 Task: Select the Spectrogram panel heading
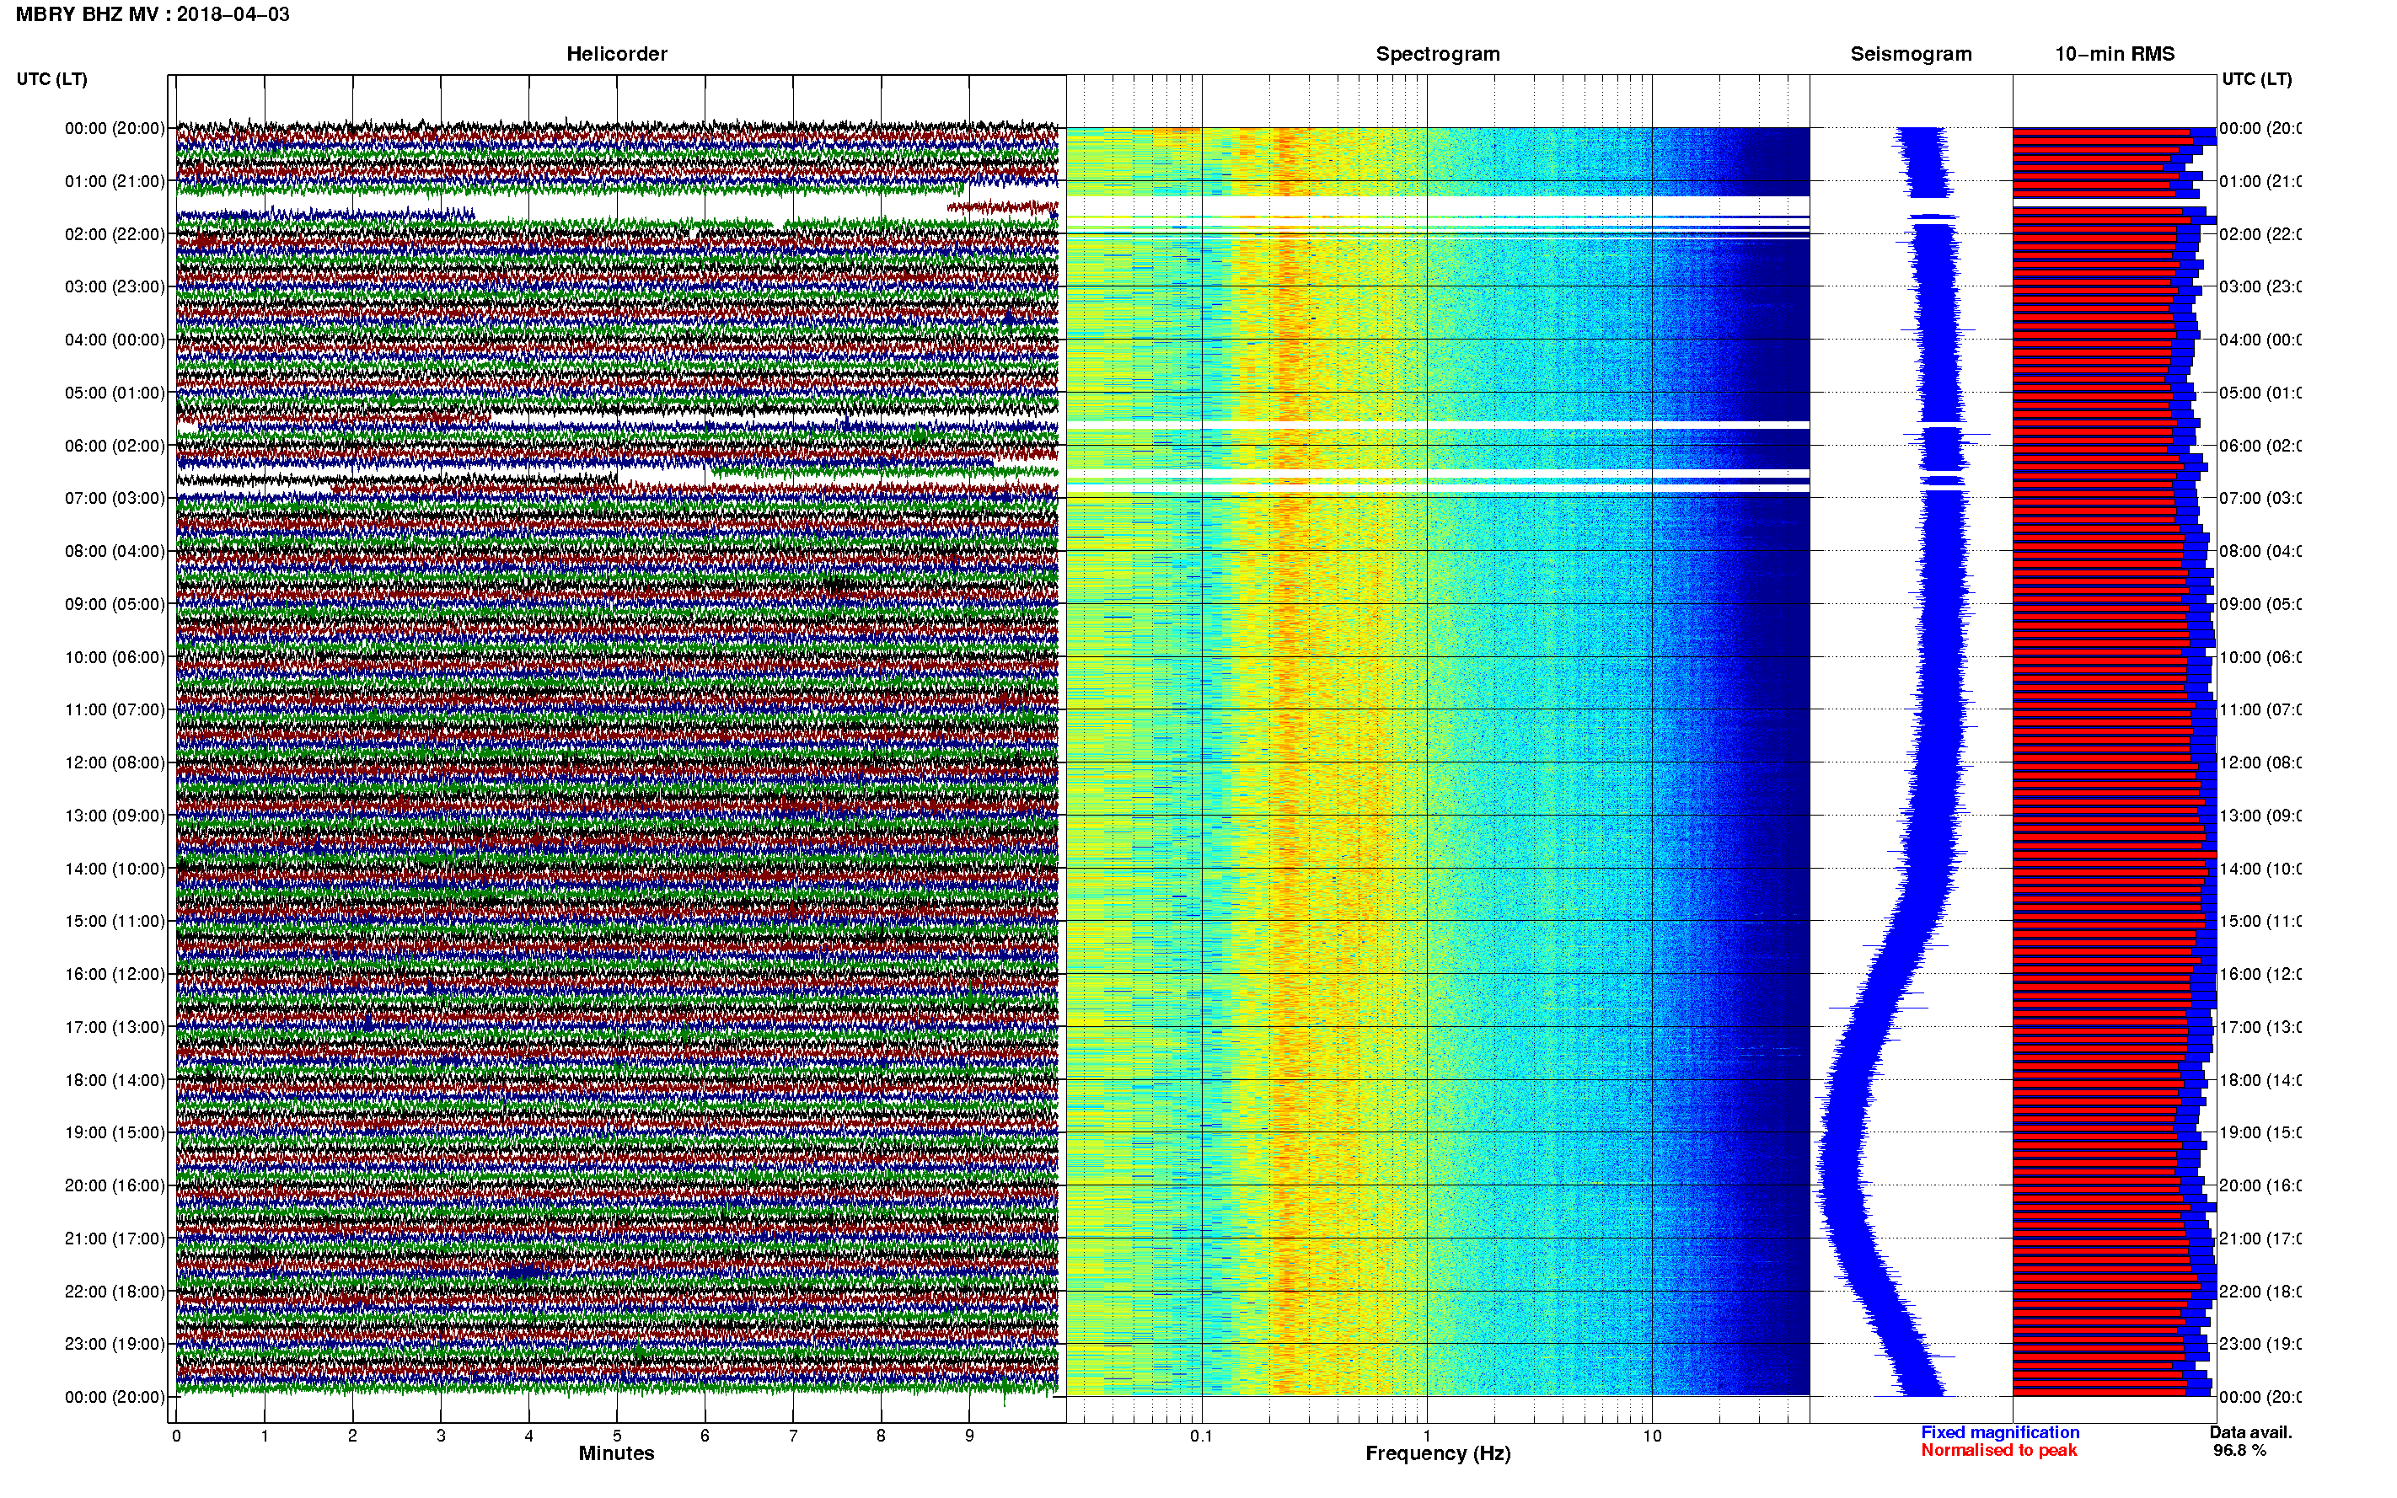[1438, 55]
